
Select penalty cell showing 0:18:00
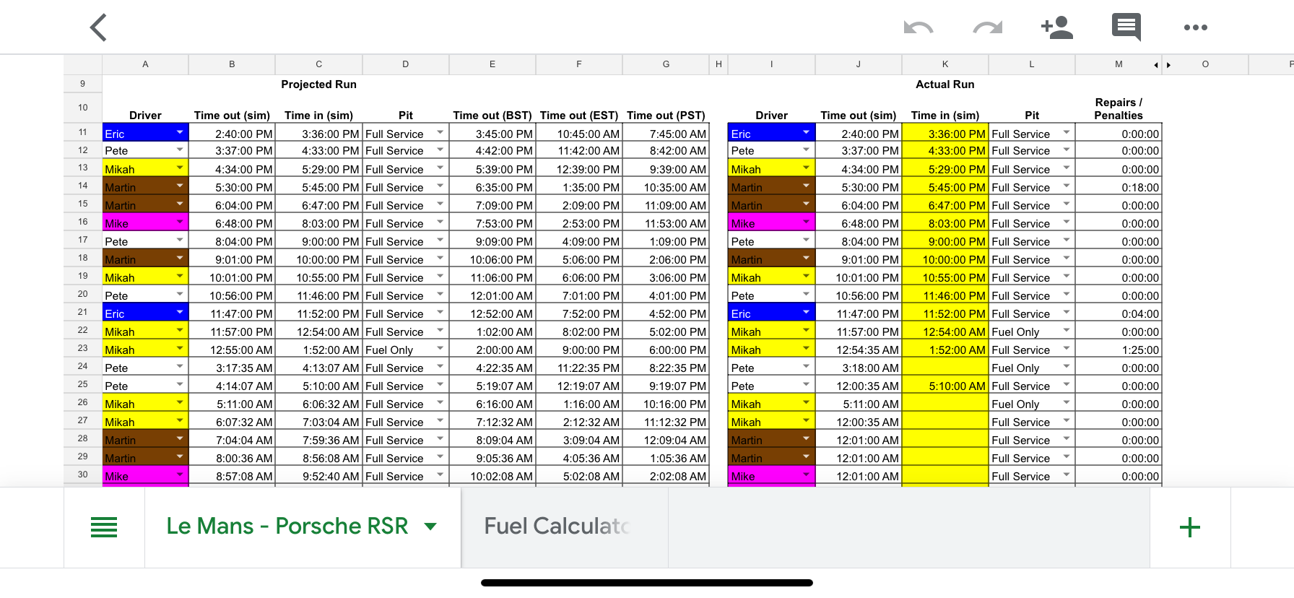pos(1119,187)
